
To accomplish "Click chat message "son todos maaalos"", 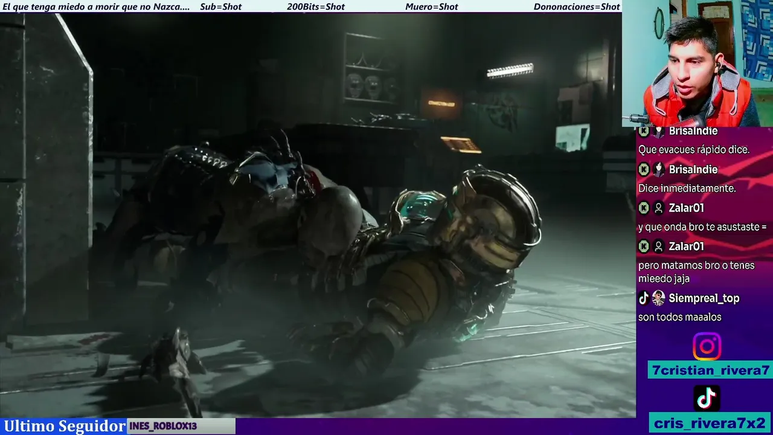I will point(680,317).
